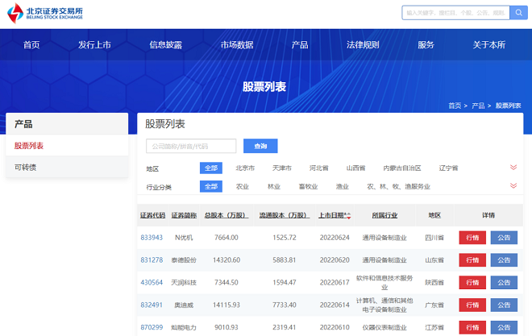Click the Beijing Stock Exchange logo
Screen dimensions: 532x336
point(48,12)
